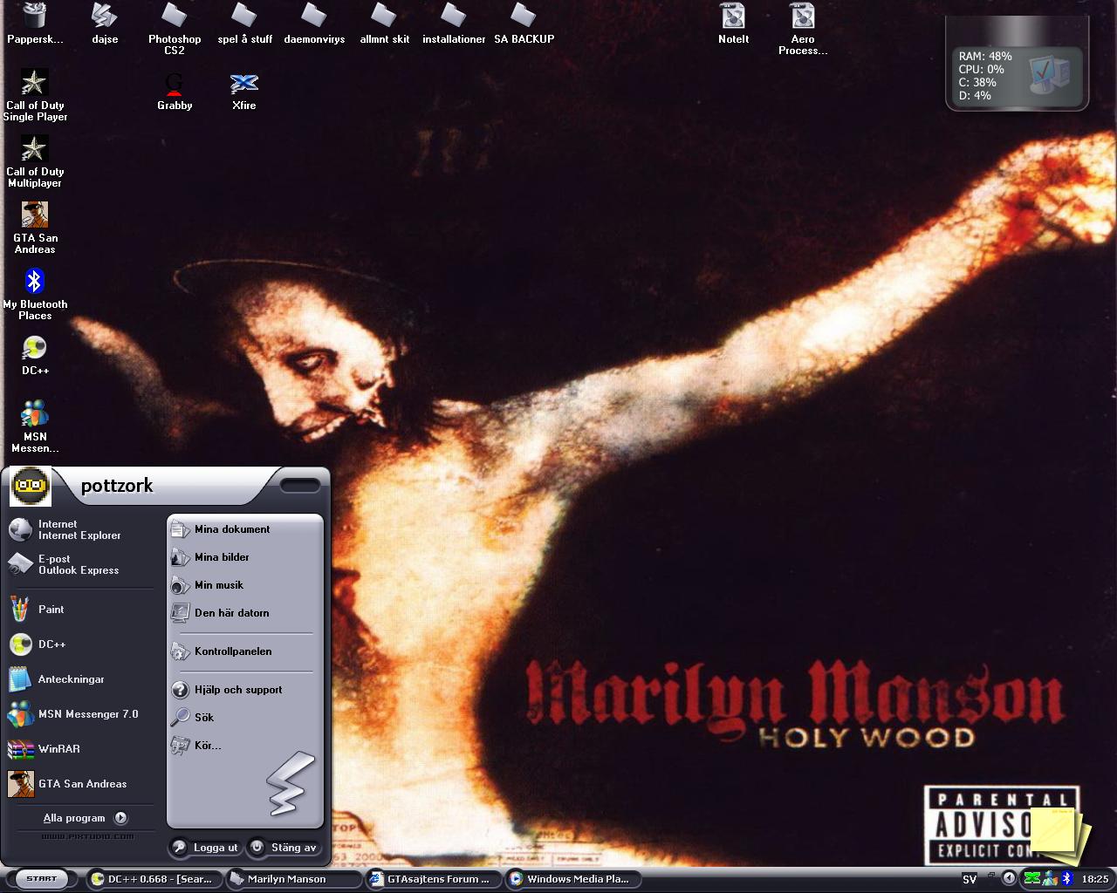Open Min musik in Start menu
1117x893 pixels.
[x=244, y=584]
